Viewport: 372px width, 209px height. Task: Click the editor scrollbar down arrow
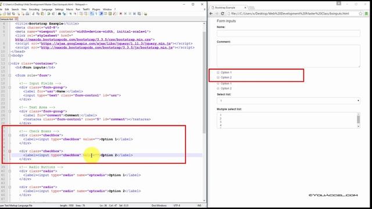204,201
